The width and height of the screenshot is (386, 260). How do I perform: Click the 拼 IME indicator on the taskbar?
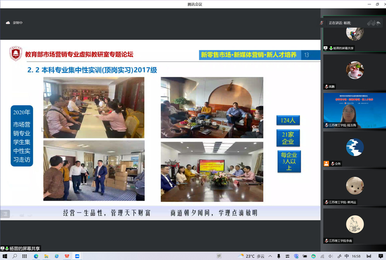(219, 256)
